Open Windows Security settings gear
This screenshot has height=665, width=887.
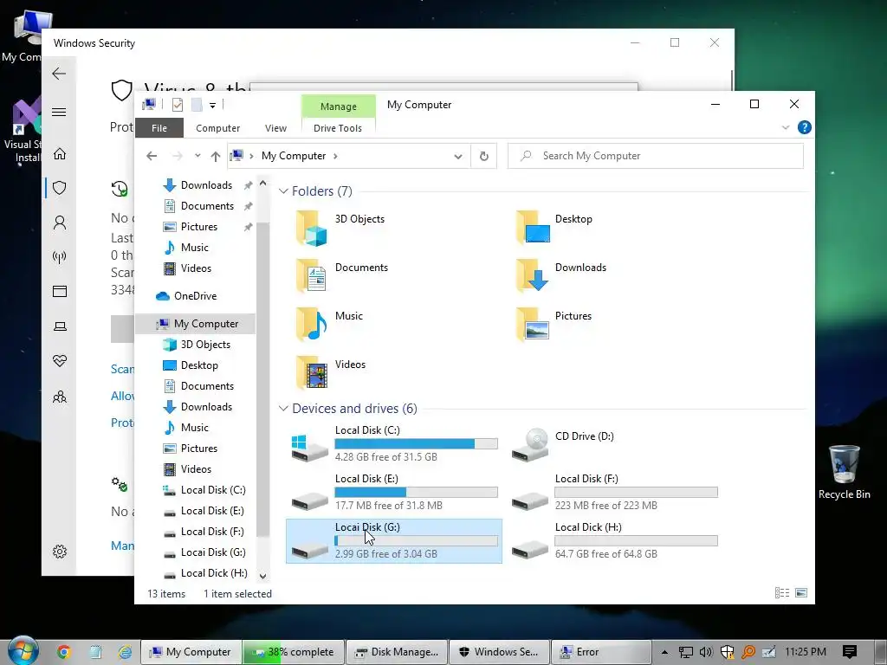point(60,552)
